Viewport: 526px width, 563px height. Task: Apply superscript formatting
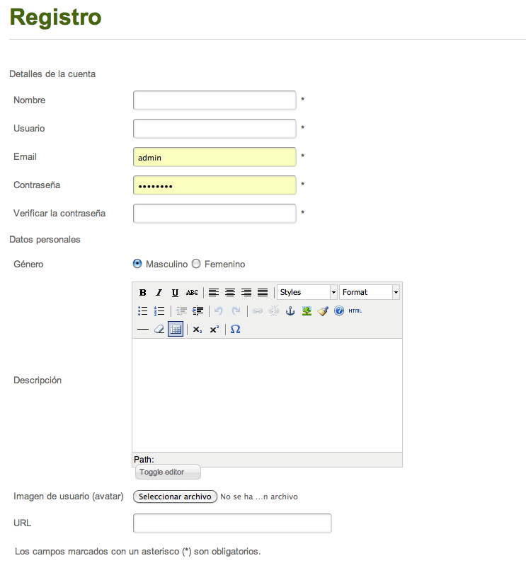[214, 330]
